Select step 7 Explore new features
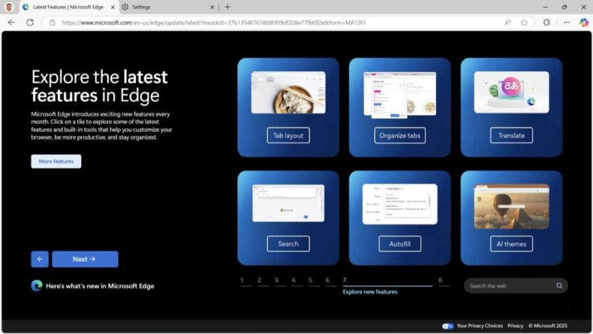Viewport: 593px width, 334px height. coord(387,286)
